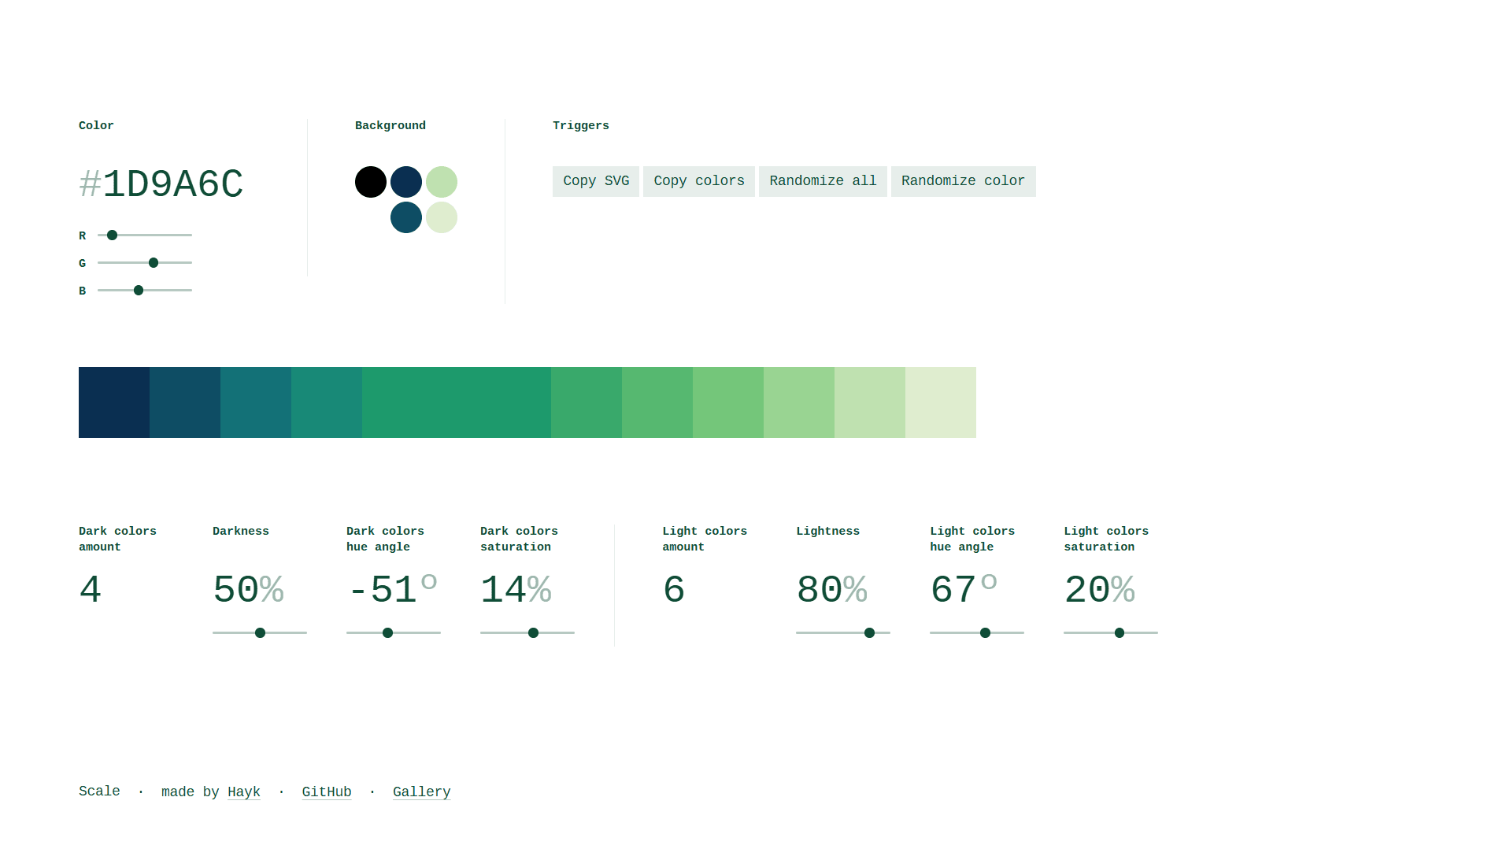Click the fourth light swatch after main color

(799, 402)
